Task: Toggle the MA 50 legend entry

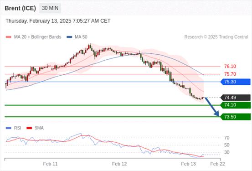Action: pos(77,37)
